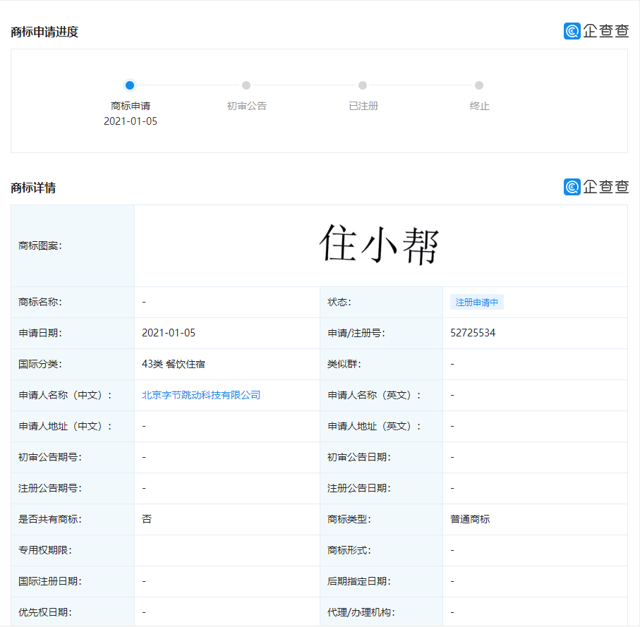The height and width of the screenshot is (627, 640).
Task: Select application date value 2021-01-05 in table
Action: click(169, 333)
